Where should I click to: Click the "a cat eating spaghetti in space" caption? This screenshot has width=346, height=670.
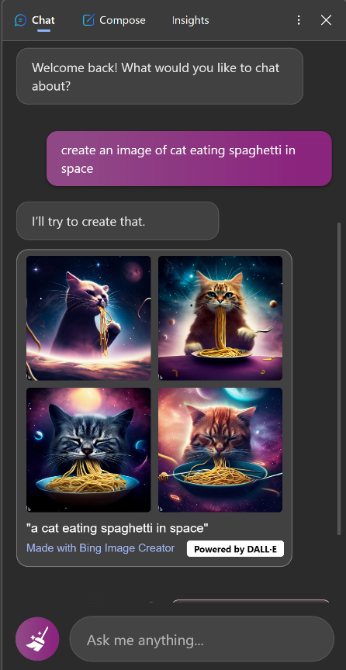[117, 528]
